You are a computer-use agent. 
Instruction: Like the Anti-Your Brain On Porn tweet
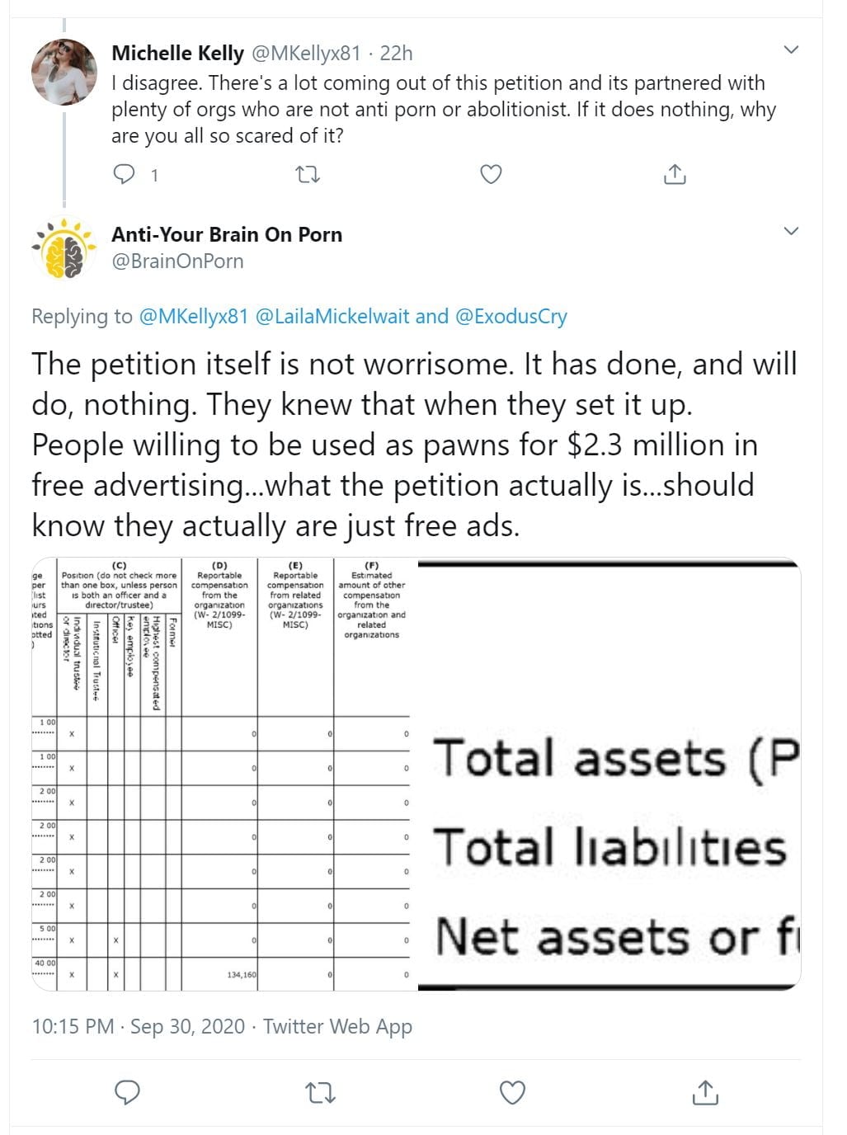pyautogui.click(x=512, y=1092)
